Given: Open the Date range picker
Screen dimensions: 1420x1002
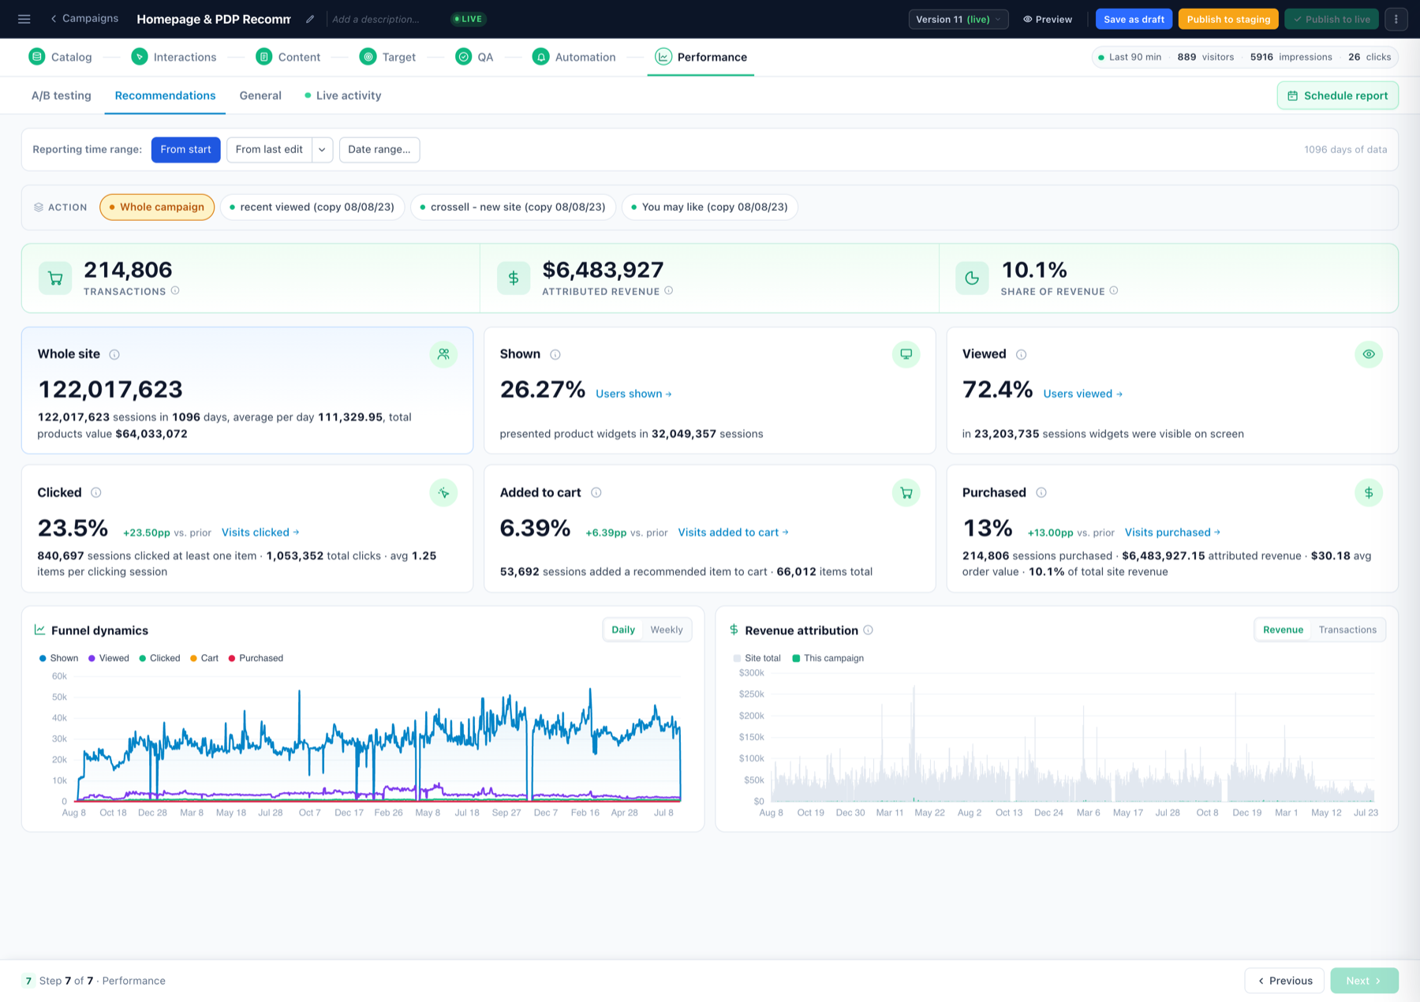Looking at the screenshot, I should 379,149.
